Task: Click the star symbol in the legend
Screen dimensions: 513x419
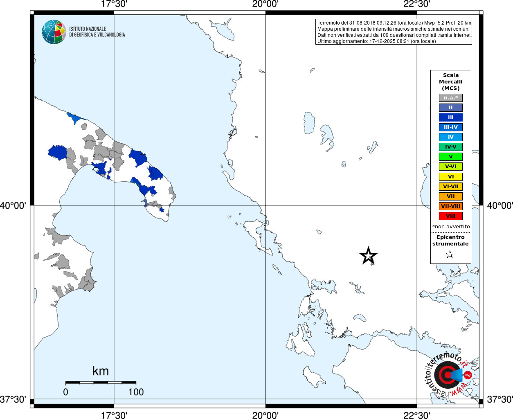Action: pyautogui.click(x=450, y=255)
